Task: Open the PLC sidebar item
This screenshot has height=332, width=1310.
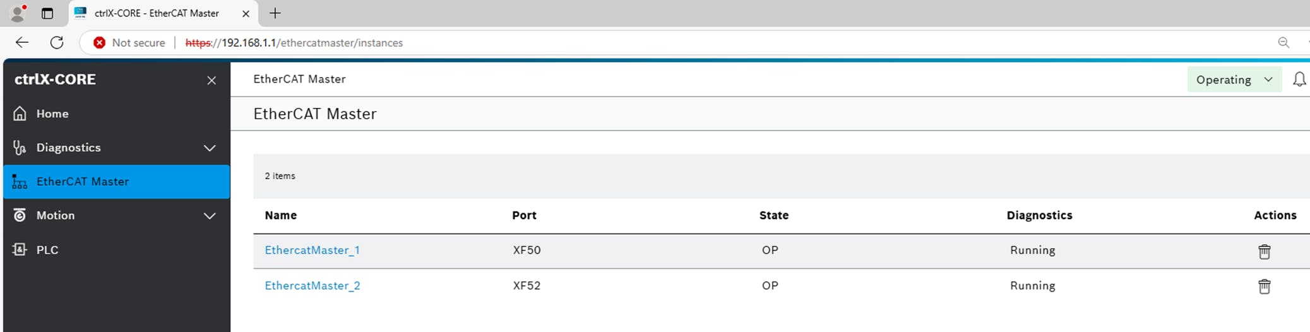Action: [47, 250]
